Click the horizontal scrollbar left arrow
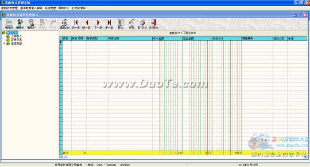This screenshot has height=167, width=310. tap(61, 157)
